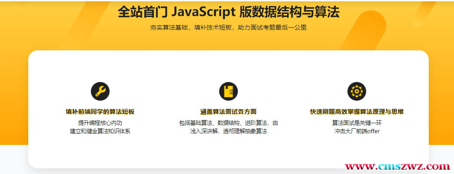The height and width of the screenshot is (174, 454).
Task: Click the text 提升编程核心内功
Action: (x=100, y=123)
